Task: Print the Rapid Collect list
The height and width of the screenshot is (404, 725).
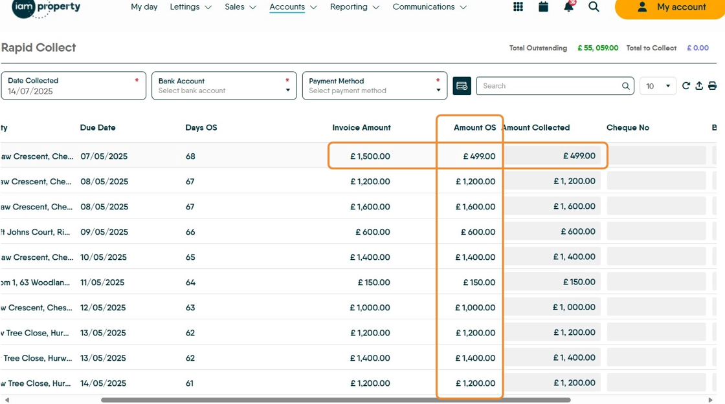Action: point(712,86)
